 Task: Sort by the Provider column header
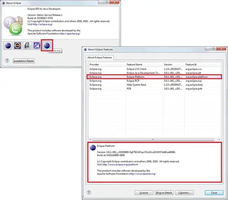[94, 64]
